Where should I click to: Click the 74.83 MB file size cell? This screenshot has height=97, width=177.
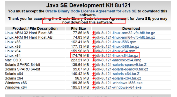81,37
